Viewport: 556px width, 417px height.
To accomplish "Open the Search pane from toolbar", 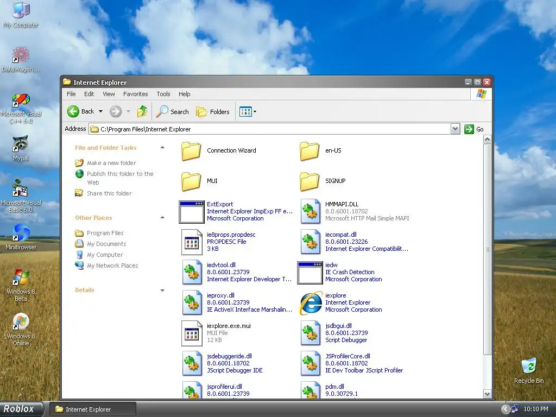I will coord(172,111).
